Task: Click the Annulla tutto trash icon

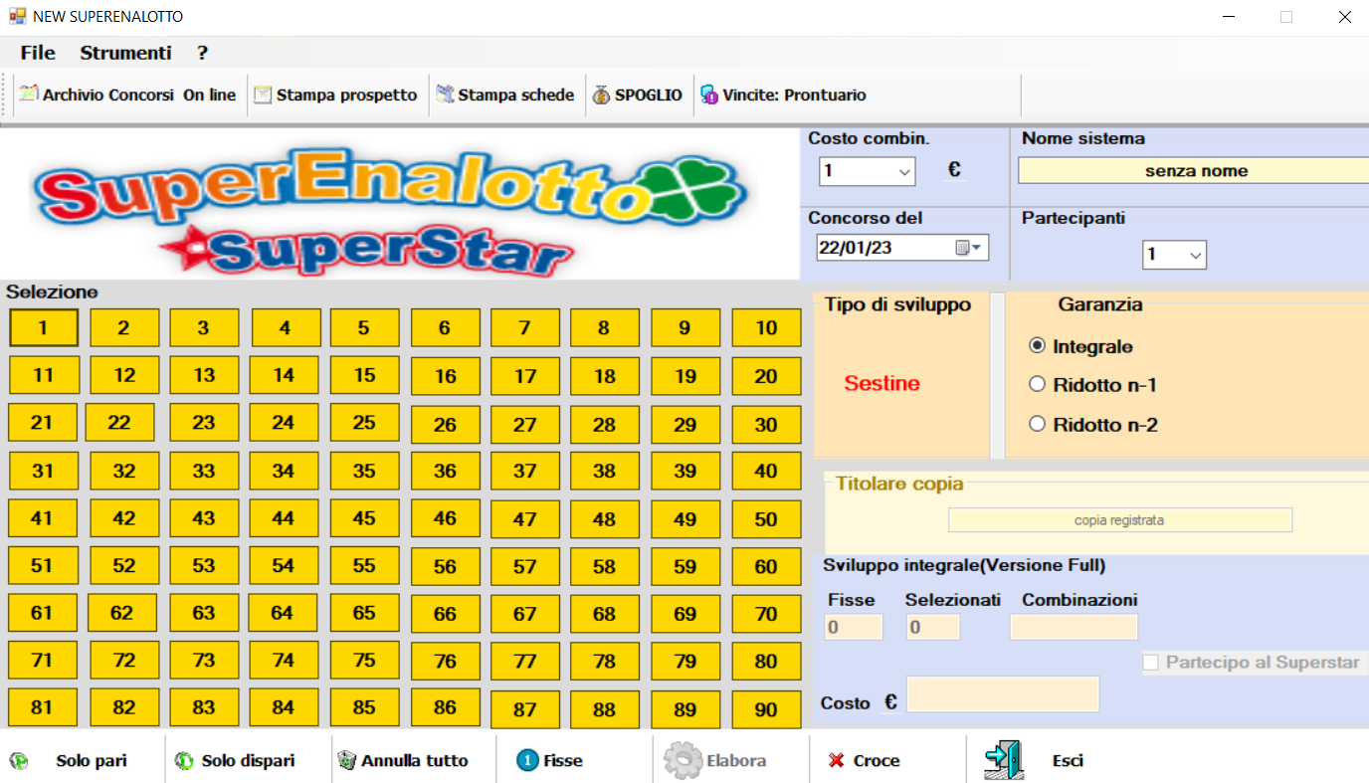Action: click(346, 761)
